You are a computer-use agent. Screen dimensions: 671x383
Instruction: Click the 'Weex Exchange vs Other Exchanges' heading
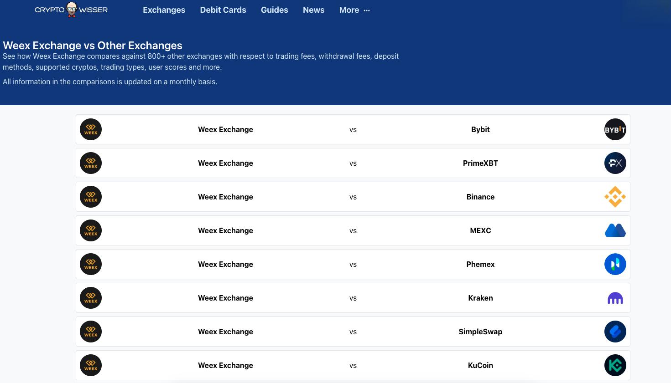click(93, 46)
